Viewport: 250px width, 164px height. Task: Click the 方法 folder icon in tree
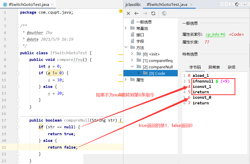coord(132,47)
